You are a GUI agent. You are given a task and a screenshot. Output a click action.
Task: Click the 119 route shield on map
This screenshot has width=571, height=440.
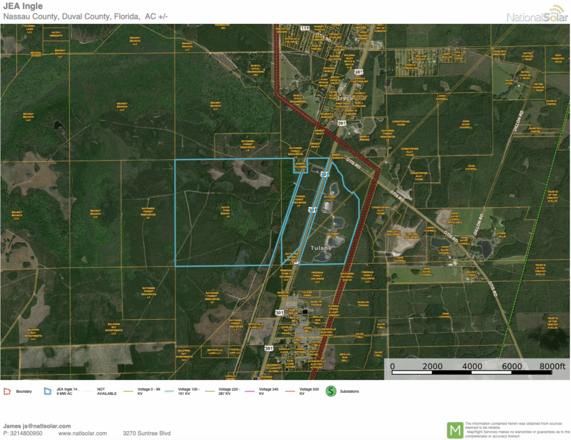point(304,28)
